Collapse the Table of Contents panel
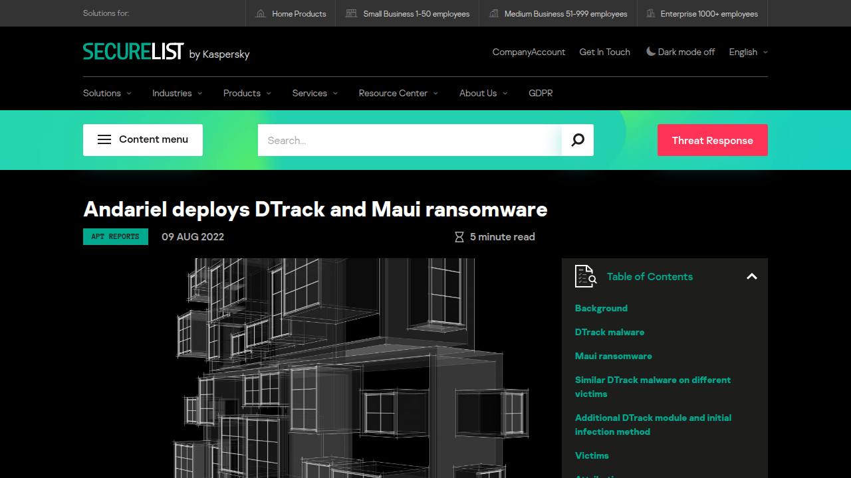The image size is (851, 478). click(752, 276)
